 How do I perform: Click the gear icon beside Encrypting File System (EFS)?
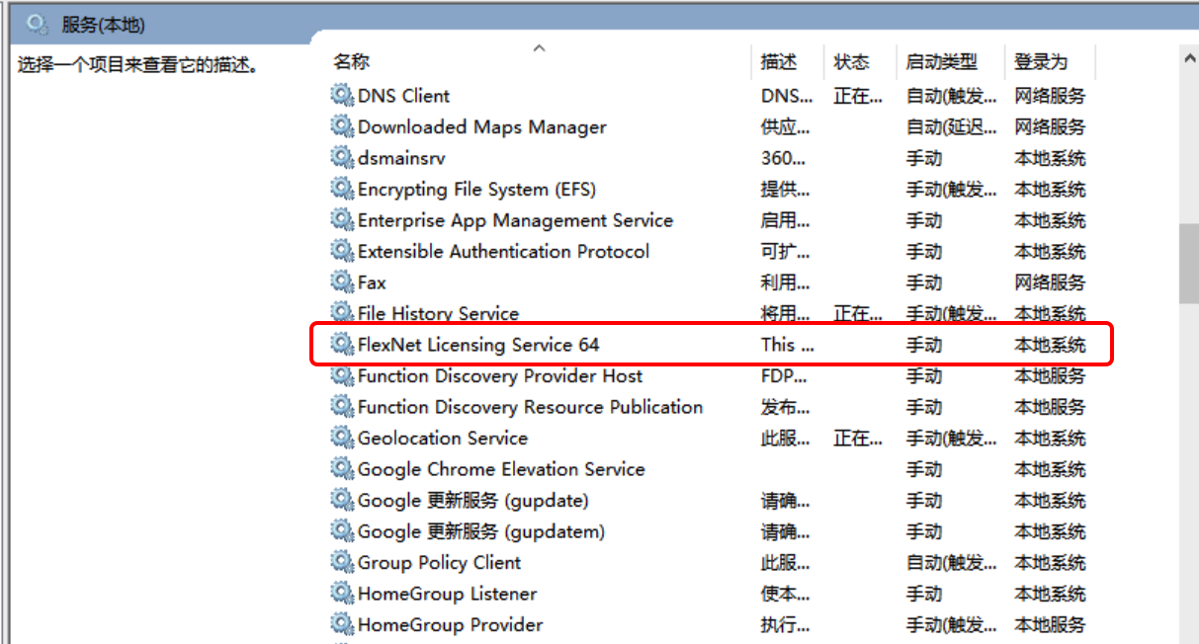342,189
